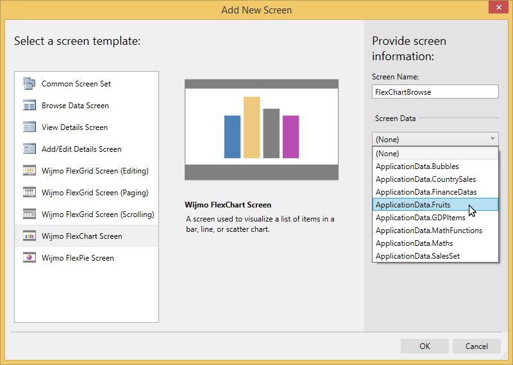The height and width of the screenshot is (365, 513).
Task: Select ApplicationData.Bubbles in the dropdown list
Action: coord(417,166)
